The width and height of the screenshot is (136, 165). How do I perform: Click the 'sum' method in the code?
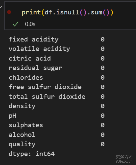[x=96, y=12]
